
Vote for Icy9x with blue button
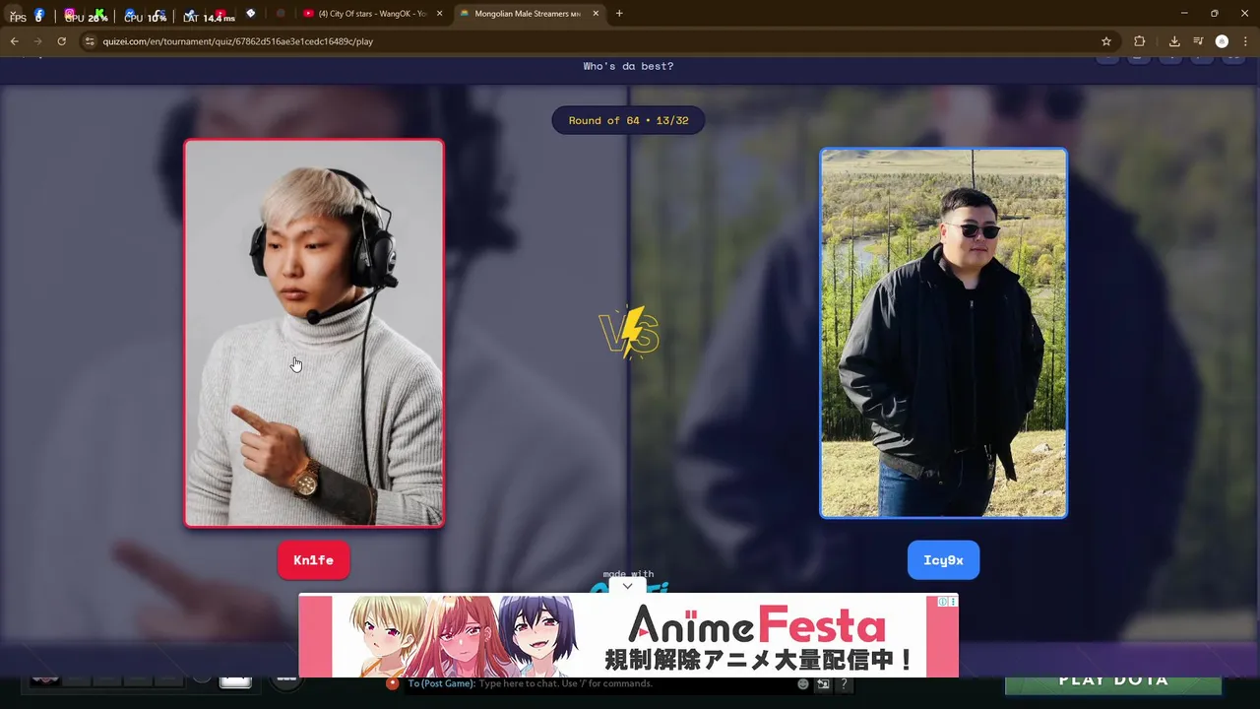[943, 560]
